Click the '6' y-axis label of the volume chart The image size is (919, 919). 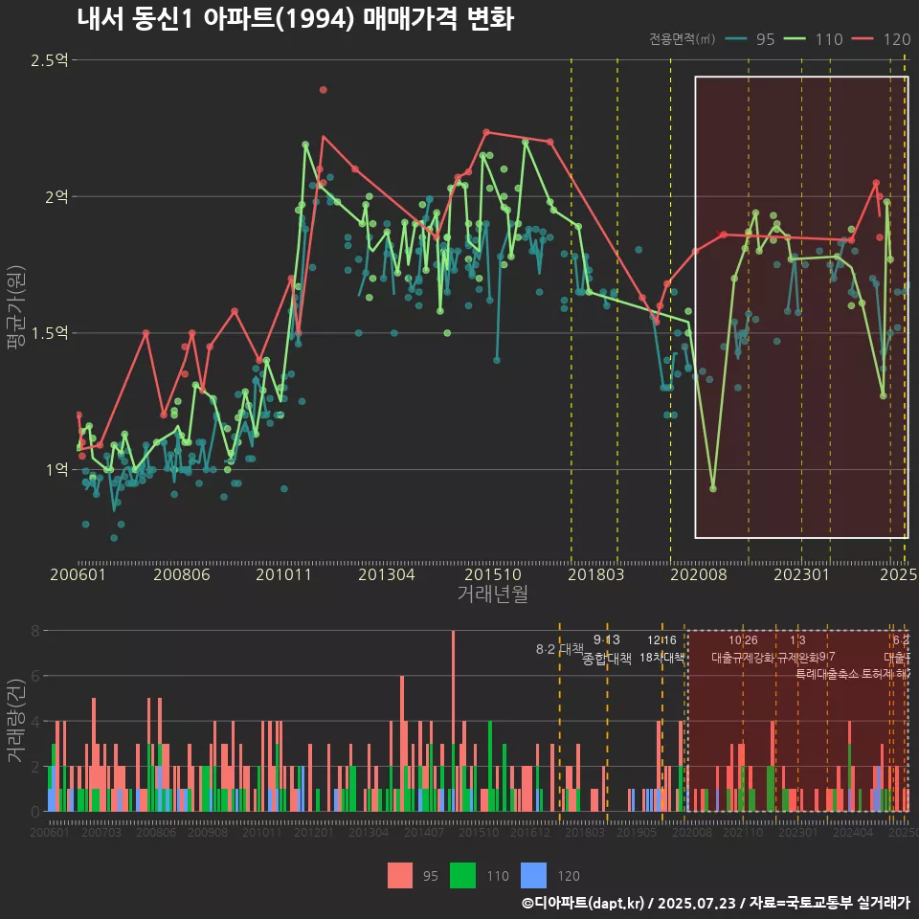pyautogui.click(x=35, y=677)
